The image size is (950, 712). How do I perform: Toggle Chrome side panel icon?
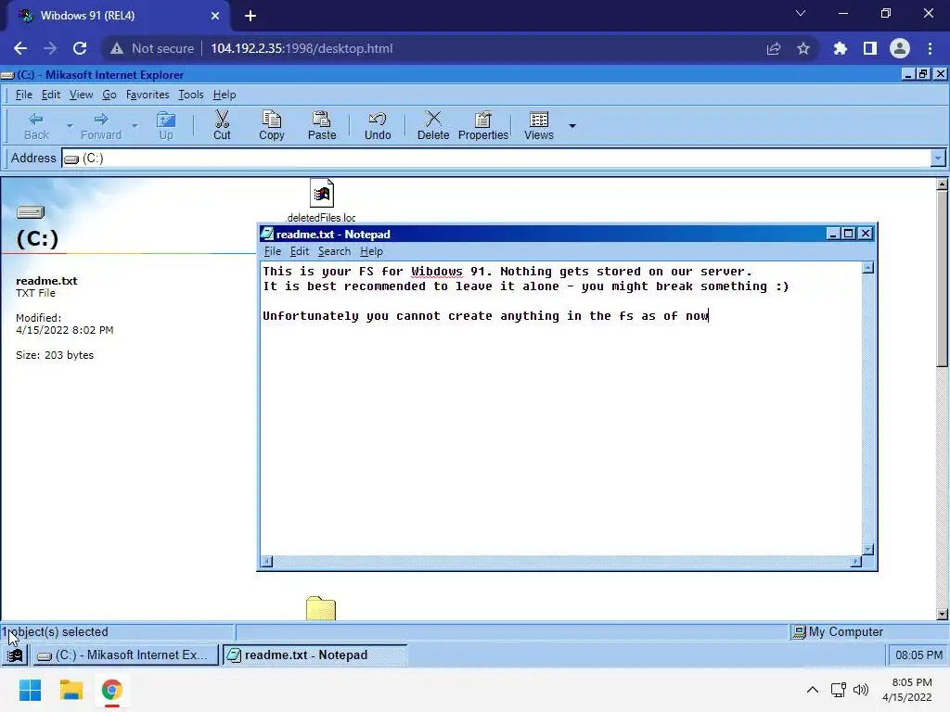(x=870, y=48)
